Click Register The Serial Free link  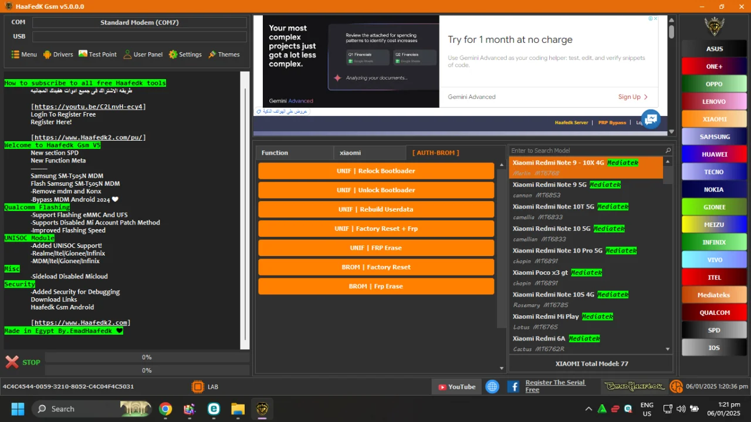pos(555,386)
